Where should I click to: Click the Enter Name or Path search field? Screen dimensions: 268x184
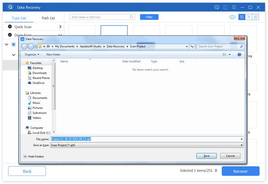click(102, 17)
